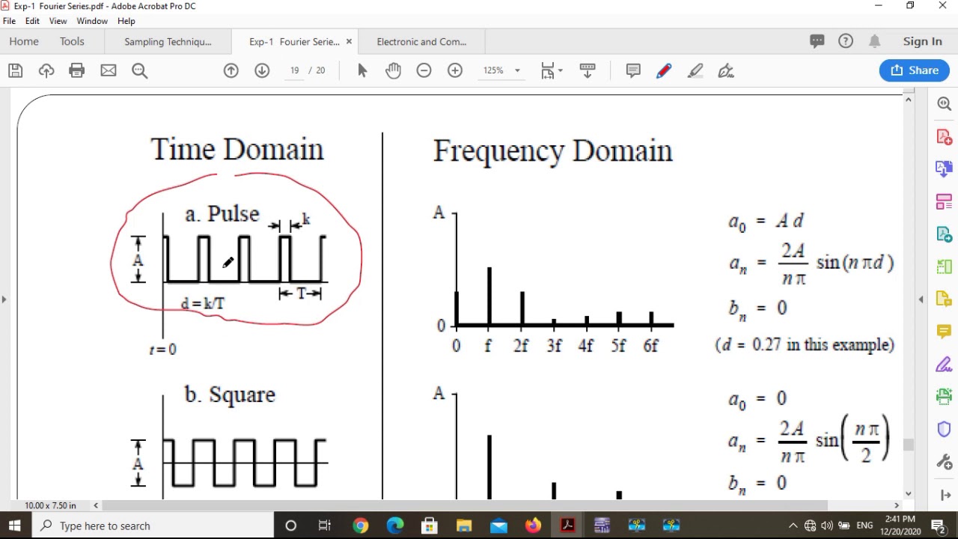
Task: Select the pencil Draw tool
Action: pyautogui.click(x=664, y=70)
